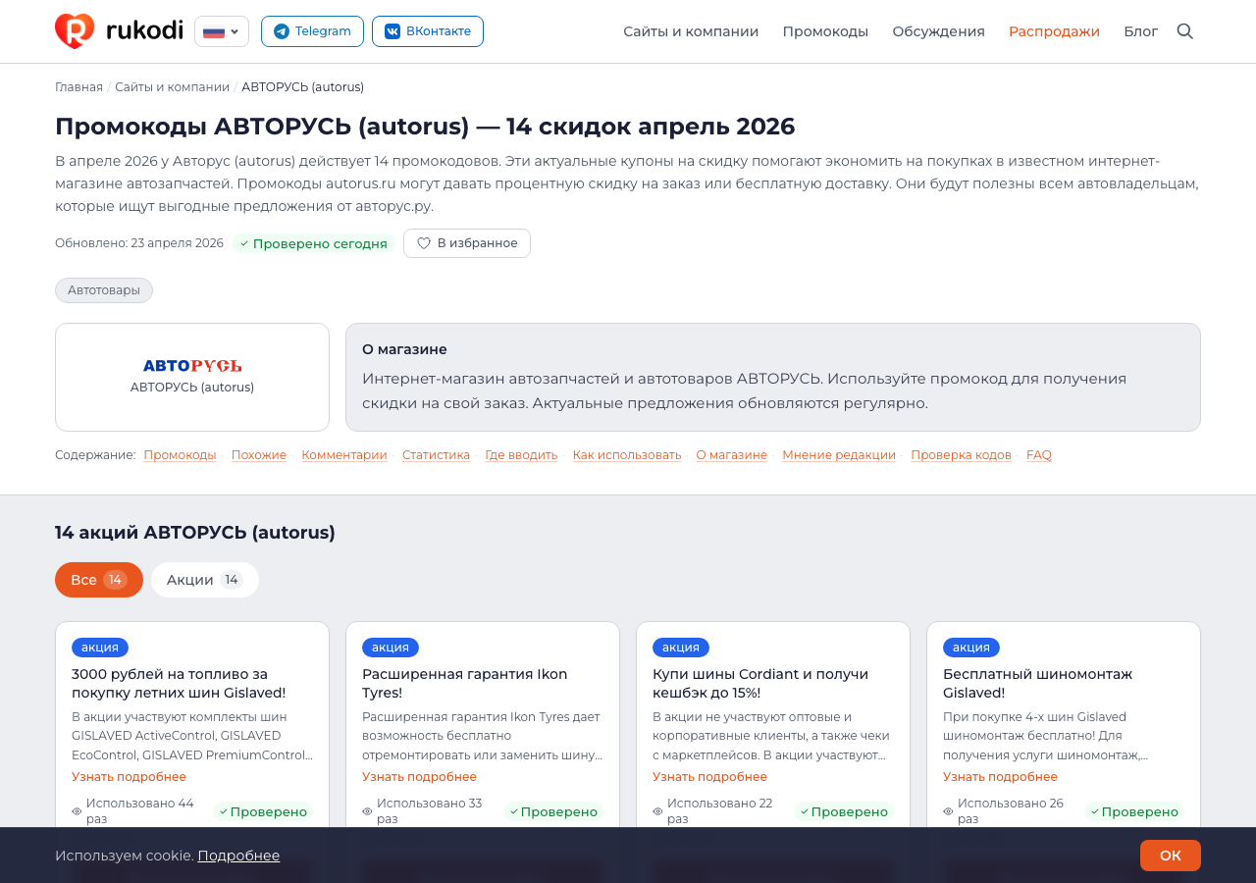The height and width of the screenshot is (883, 1256).
Task: Navigate to «Распродажи» menu item
Action: 1054,31
